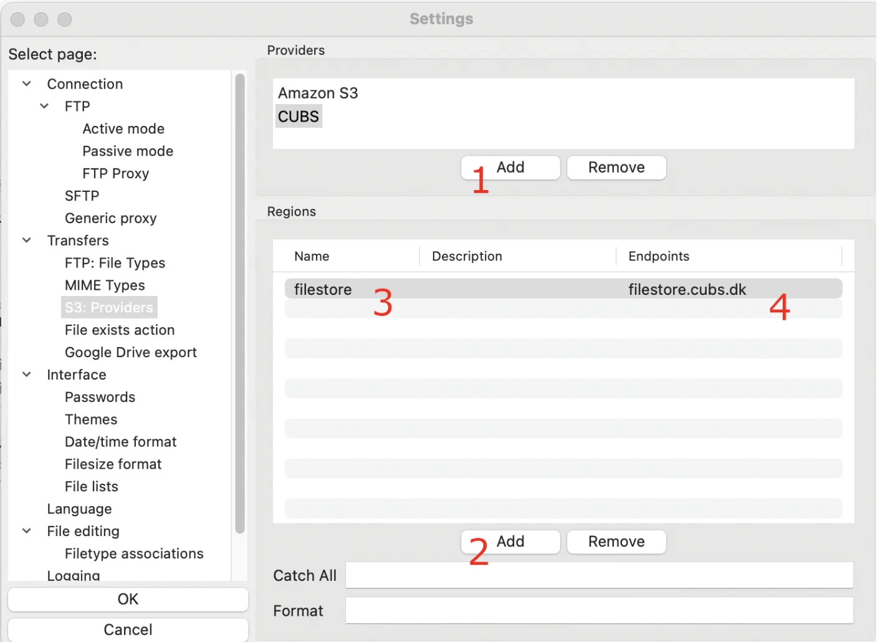Click Add button under Providers list

(510, 168)
